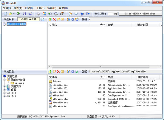
Task: Select the drivers folder in local tree
Action: click(19, 83)
